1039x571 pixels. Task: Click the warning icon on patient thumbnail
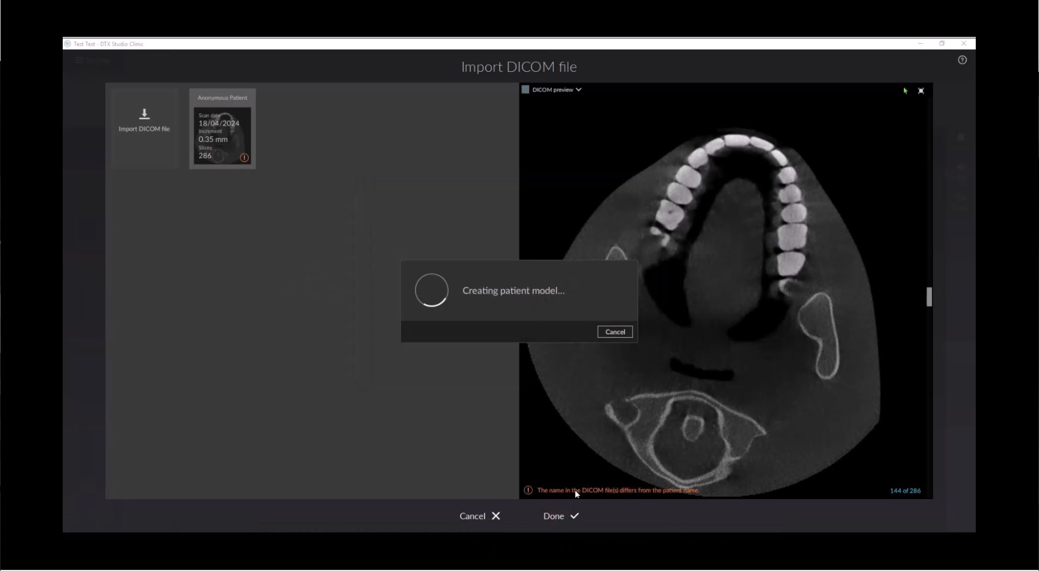tap(244, 158)
